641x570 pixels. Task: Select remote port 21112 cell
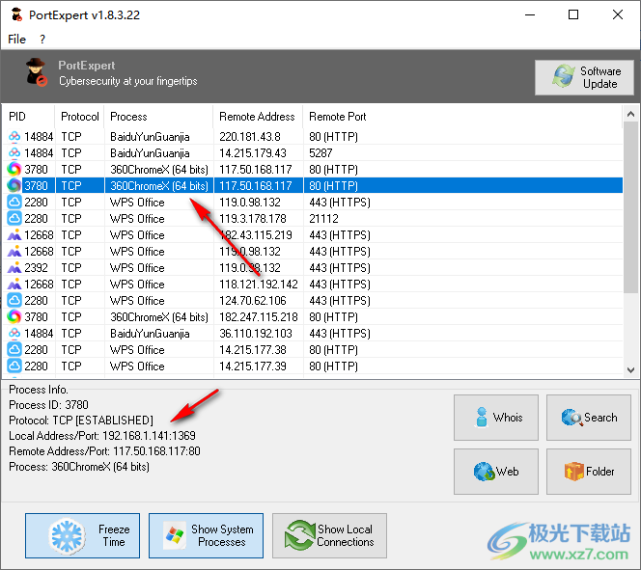[323, 218]
